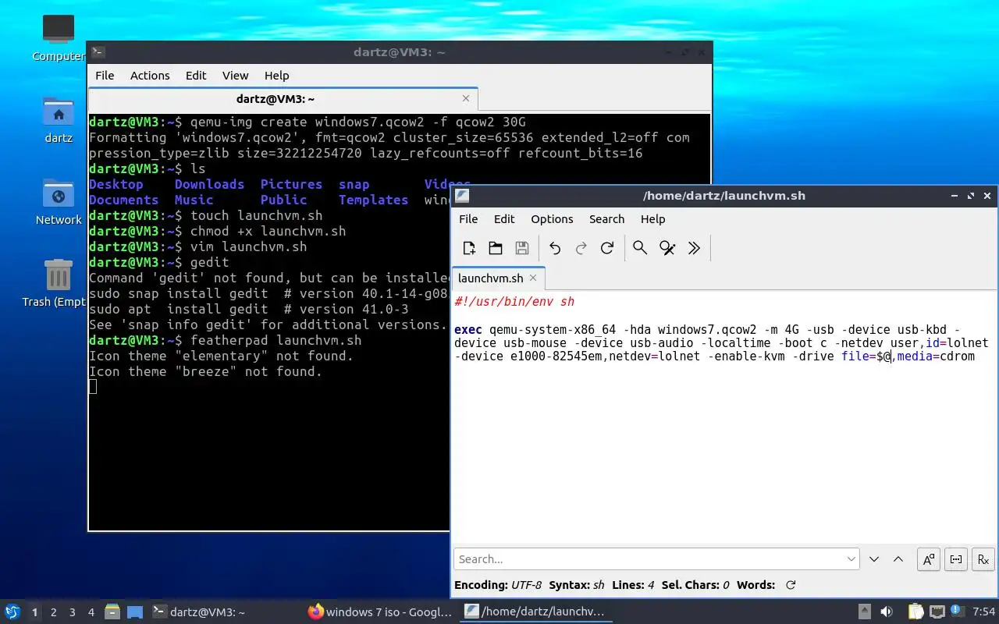This screenshot has width=999, height=624.
Task: Launch file manager from the taskbar
Action: click(x=112, y=612)
